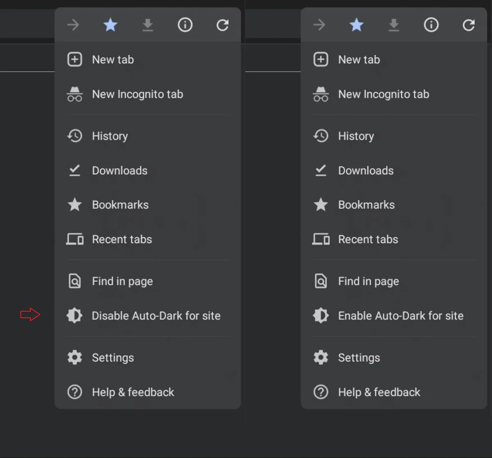Click the Incognito hat icon in left menu

75,94
